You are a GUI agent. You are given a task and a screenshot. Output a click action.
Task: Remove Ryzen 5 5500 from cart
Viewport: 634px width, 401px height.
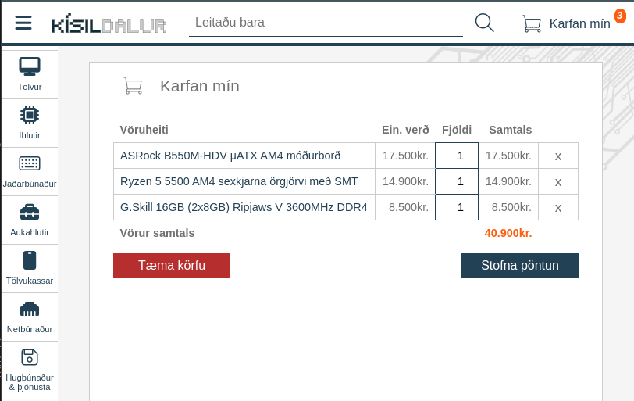click(x=558, y=182)
